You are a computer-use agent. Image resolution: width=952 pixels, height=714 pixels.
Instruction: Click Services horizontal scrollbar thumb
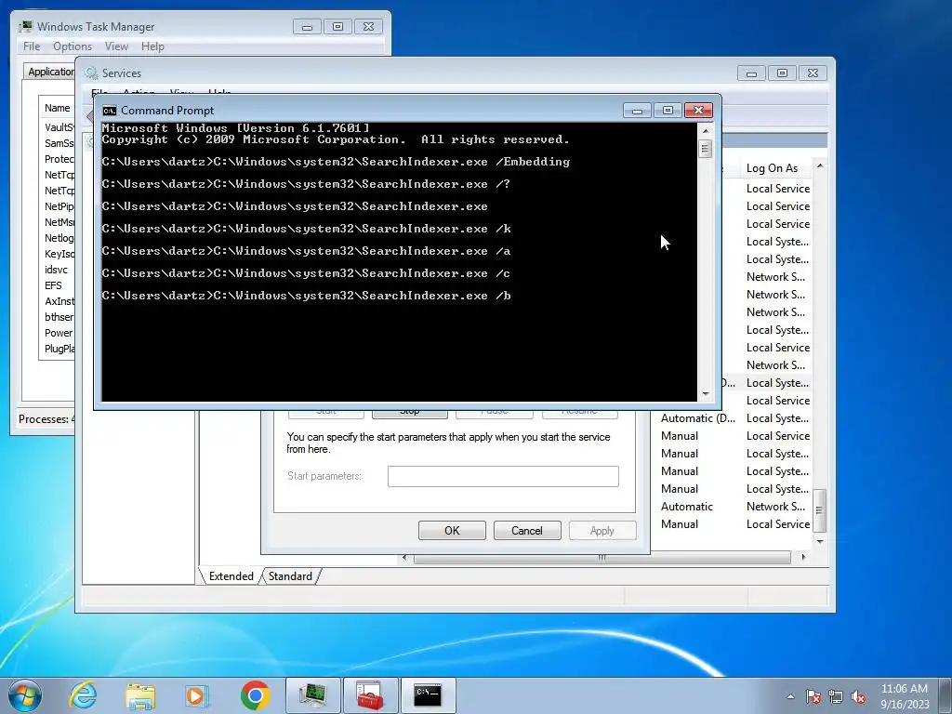click(602, 558)
